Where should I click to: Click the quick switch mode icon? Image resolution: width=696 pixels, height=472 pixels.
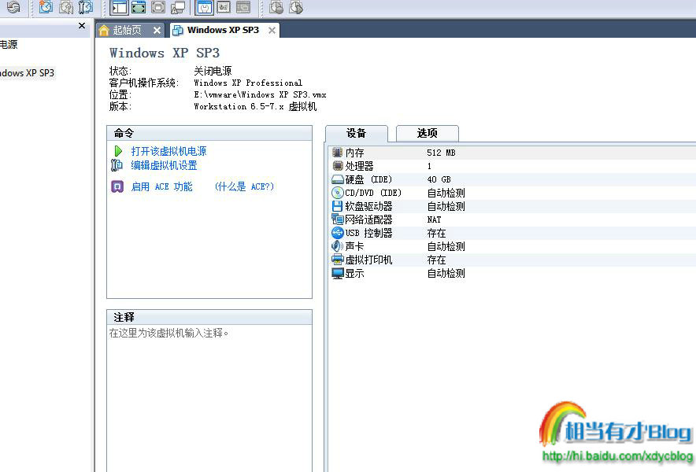pos(158,7)
